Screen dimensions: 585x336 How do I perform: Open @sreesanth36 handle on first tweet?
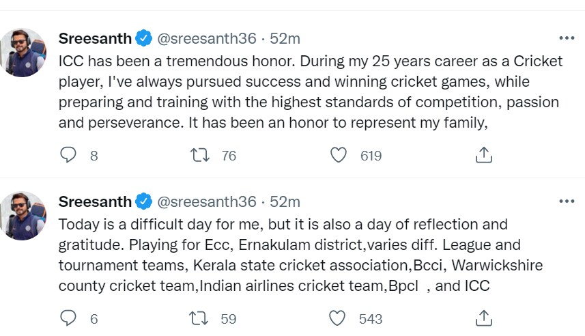[207, 38]
